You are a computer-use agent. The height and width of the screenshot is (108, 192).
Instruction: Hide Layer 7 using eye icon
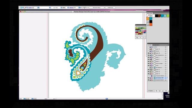click(x=148, y=57)
